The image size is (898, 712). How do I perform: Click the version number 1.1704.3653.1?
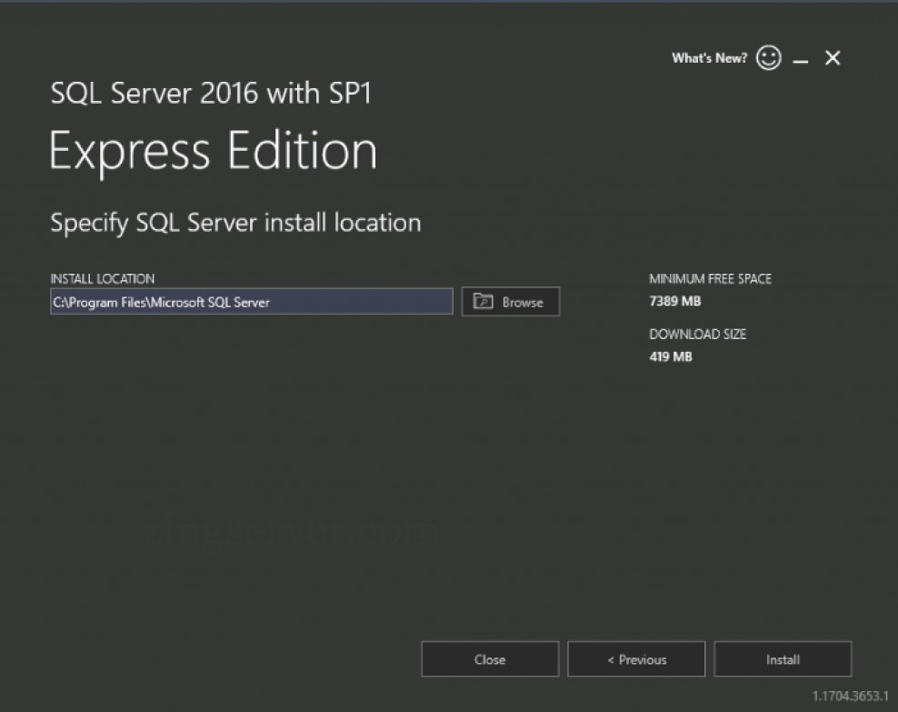click(850, 696)
